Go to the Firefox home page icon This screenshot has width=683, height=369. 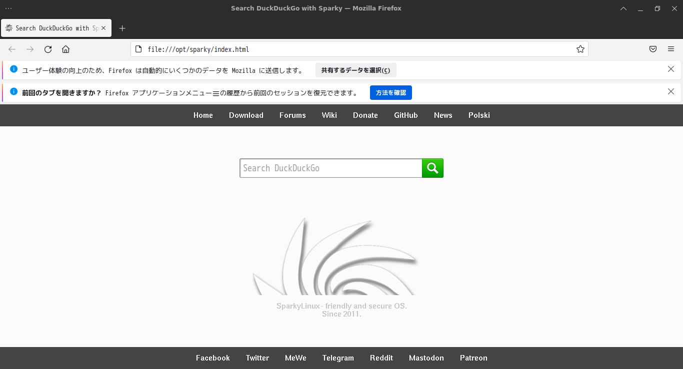65,49
